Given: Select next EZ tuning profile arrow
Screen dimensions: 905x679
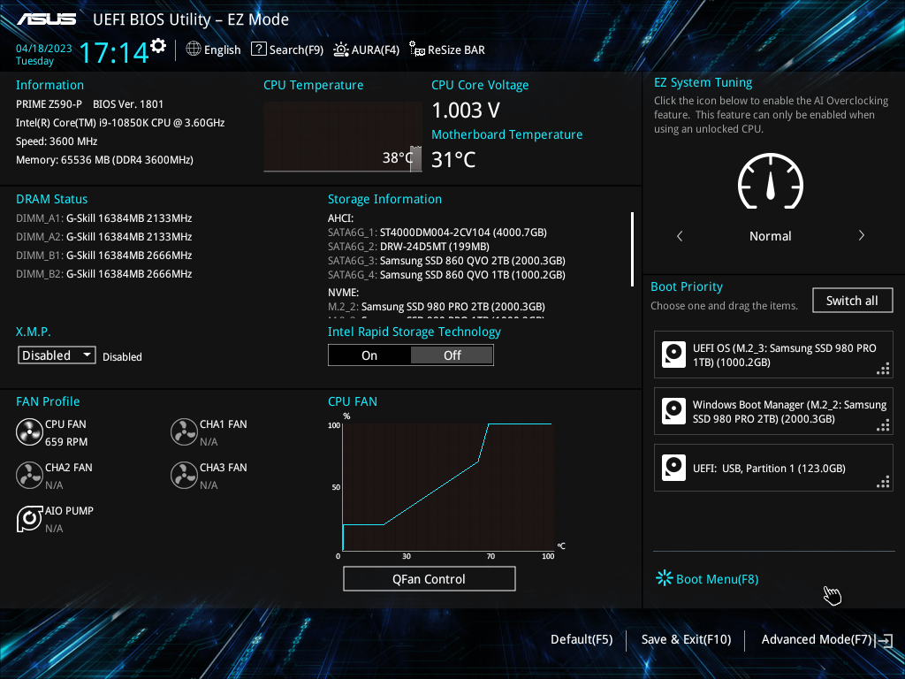Looking at the screenshot, I should [x=861, y=235].
